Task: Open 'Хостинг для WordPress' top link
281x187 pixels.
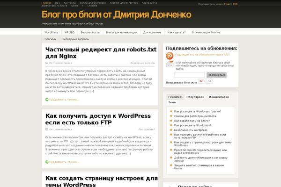Action: click(x=124, y=3)
